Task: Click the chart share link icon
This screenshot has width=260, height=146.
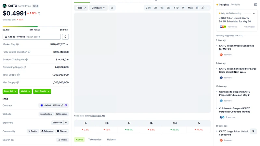Action: [203, 8]
